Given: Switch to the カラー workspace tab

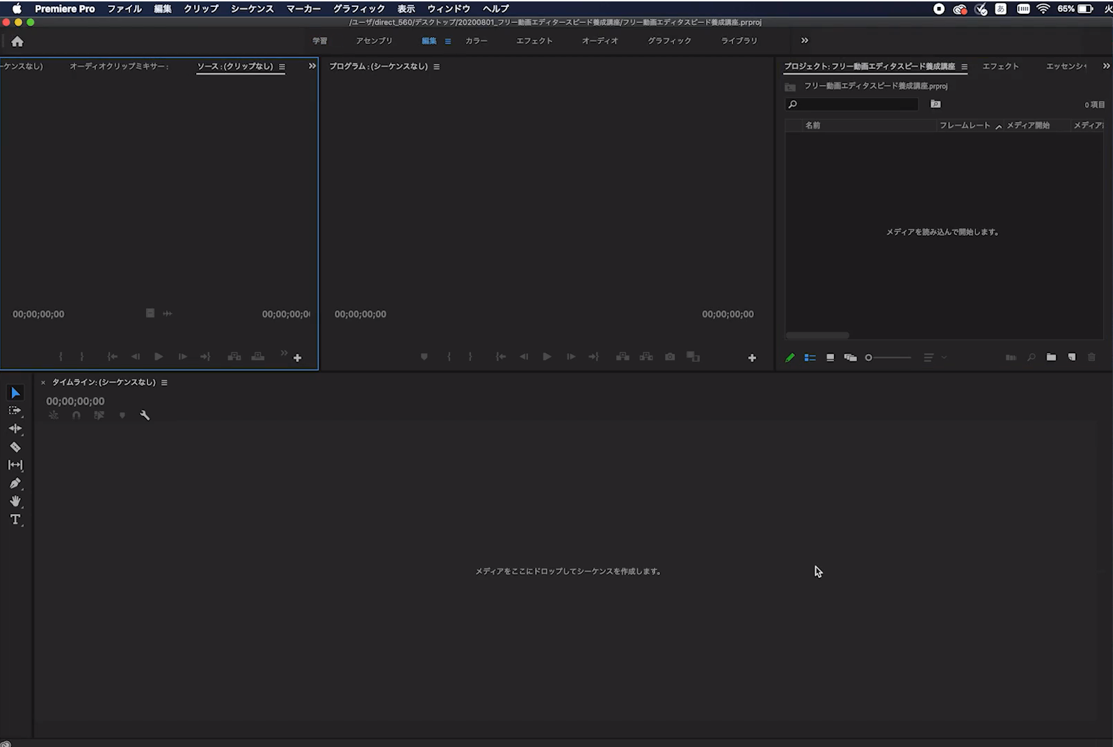Looking at the screenshot, I should tap(477, 41).
